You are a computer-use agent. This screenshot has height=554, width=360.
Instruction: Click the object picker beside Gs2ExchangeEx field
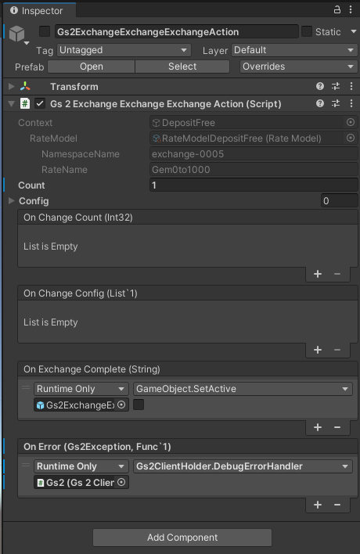tap(121, 405)
